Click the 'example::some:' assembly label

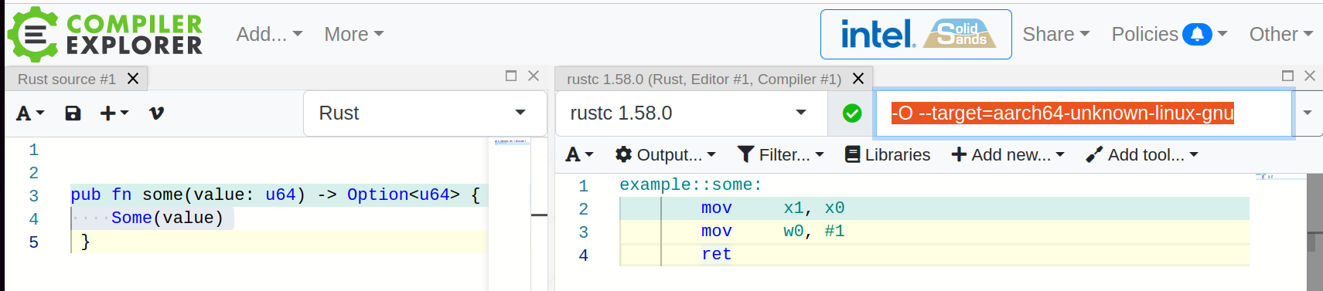[x=690, y=185]
